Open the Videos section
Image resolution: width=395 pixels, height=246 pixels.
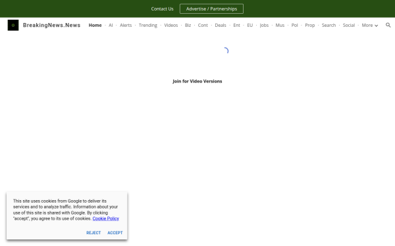point(171,26)
